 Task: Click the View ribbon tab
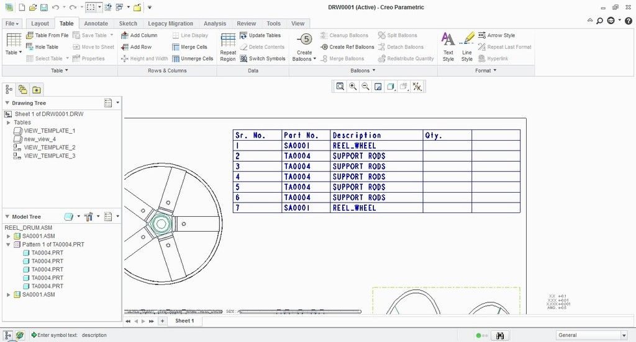pyautogui.click(x=298, y=24)
